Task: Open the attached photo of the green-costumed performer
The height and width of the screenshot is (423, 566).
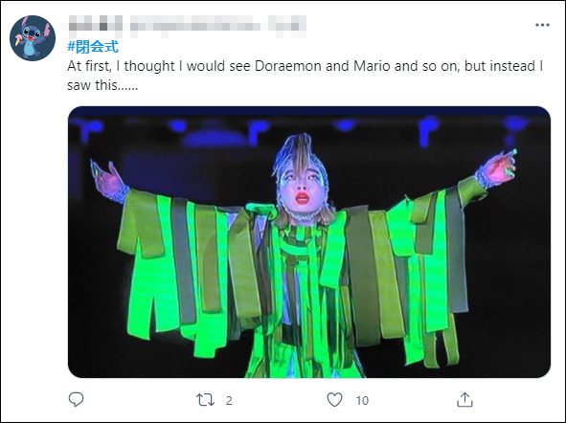Action: click(309, 242)
